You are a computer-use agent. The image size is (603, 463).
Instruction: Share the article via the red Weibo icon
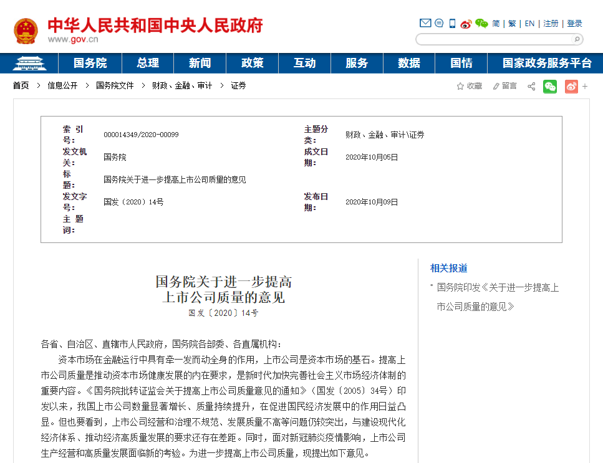tap(571, 86)
